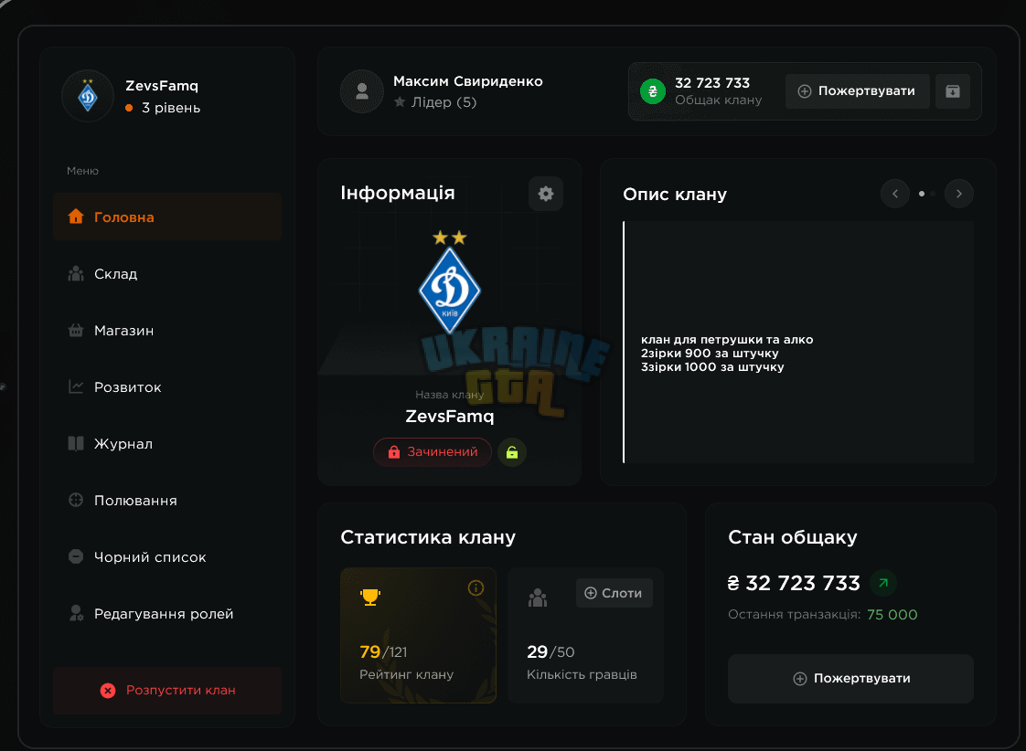The height and width of the screenshot is (751, 1026).
Task: Click the '₴ 32 723 733' amount in Стан общаку
Action: pyautogui.click(x=794, y=583)
